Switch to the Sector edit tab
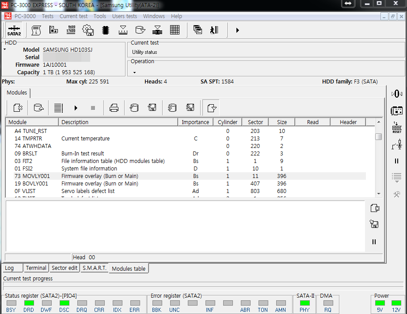 (x=65, y=268)
